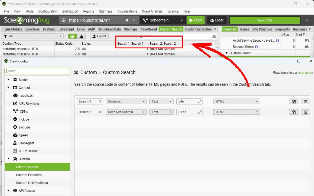The height and width of the screenshot is (196, 314).
Task: Clear the URL with the X icon
Action: pyautogui.click(x=127, y=20)
